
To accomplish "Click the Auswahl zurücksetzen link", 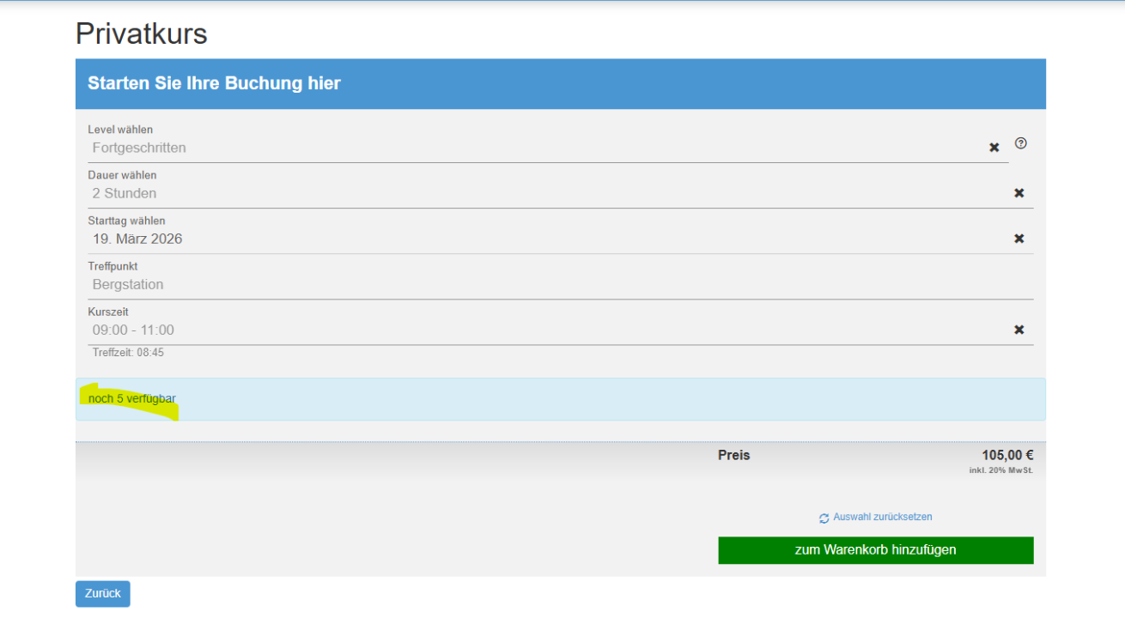I will point(882,518).
